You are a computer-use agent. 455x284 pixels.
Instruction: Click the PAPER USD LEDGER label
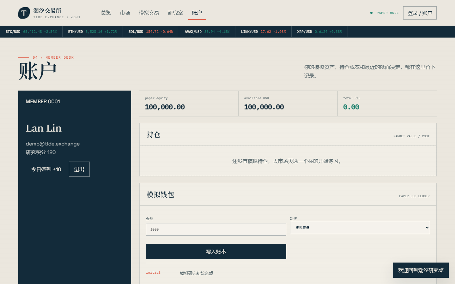(x=414, y=196)
